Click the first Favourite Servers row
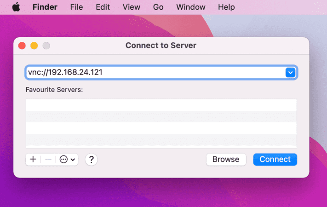Viewport: 327px width, 207px height. pyautogui.click(x=161, y=105)
